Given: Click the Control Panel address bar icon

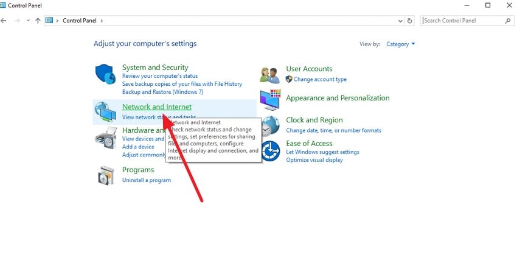Looking at the screenshot, I should click(49, 21).
